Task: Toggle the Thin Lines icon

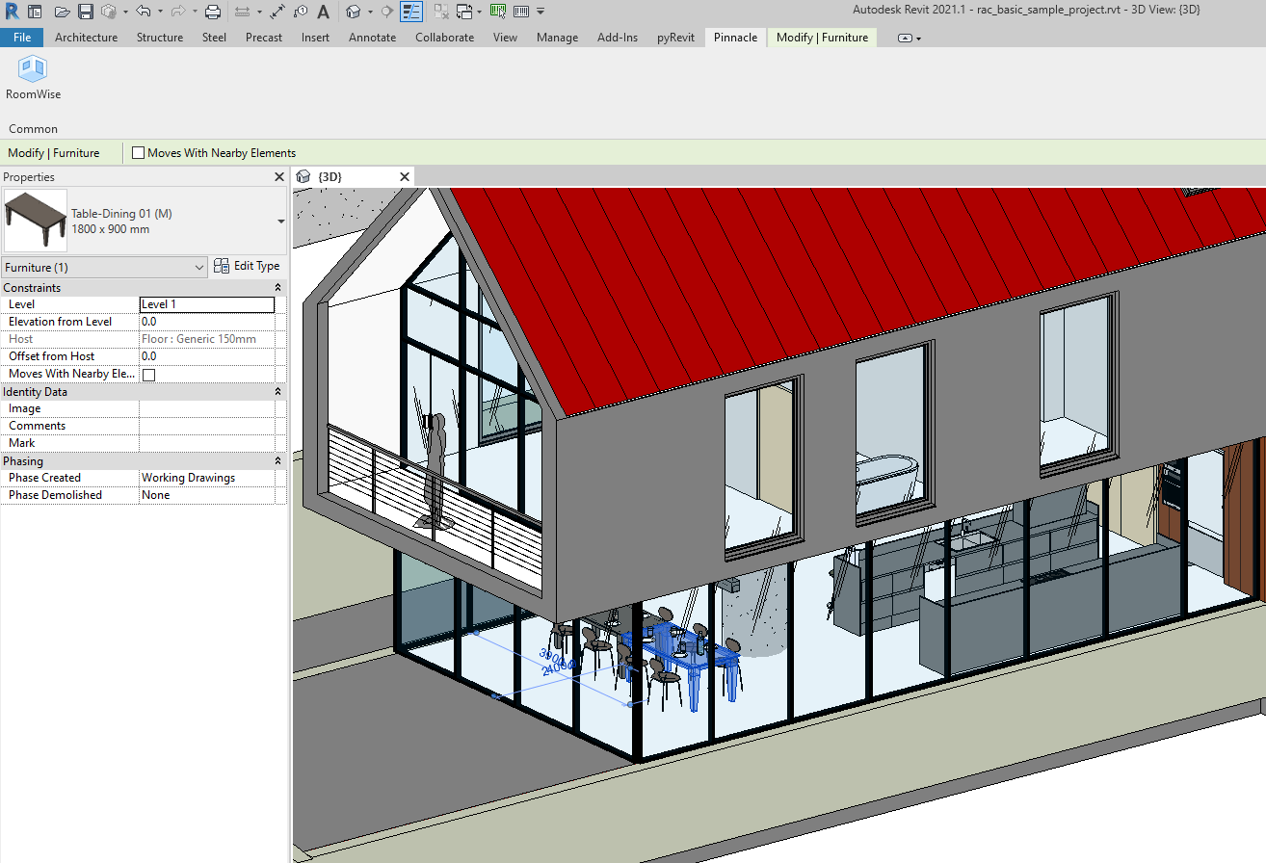Action: pyautogui.click(x=410, y=12)
